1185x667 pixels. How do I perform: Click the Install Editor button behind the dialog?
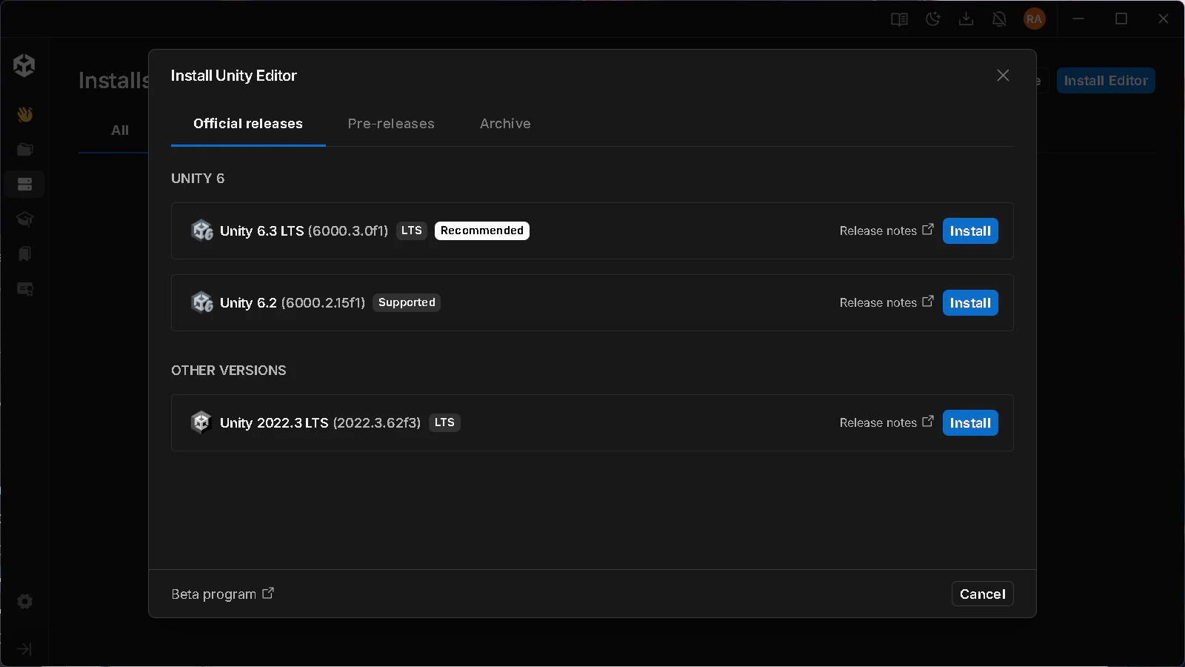tap(1106, 81)
